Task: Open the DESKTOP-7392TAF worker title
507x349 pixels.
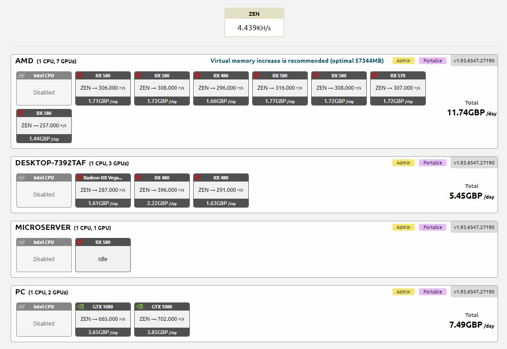Action: 50,163
